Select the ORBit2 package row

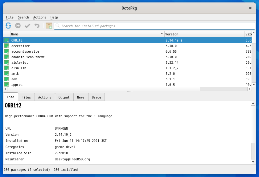coord(127,40)
